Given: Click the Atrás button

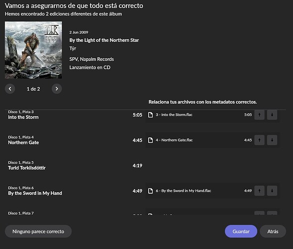Looking at the screenshot, I should pos(273,232).
